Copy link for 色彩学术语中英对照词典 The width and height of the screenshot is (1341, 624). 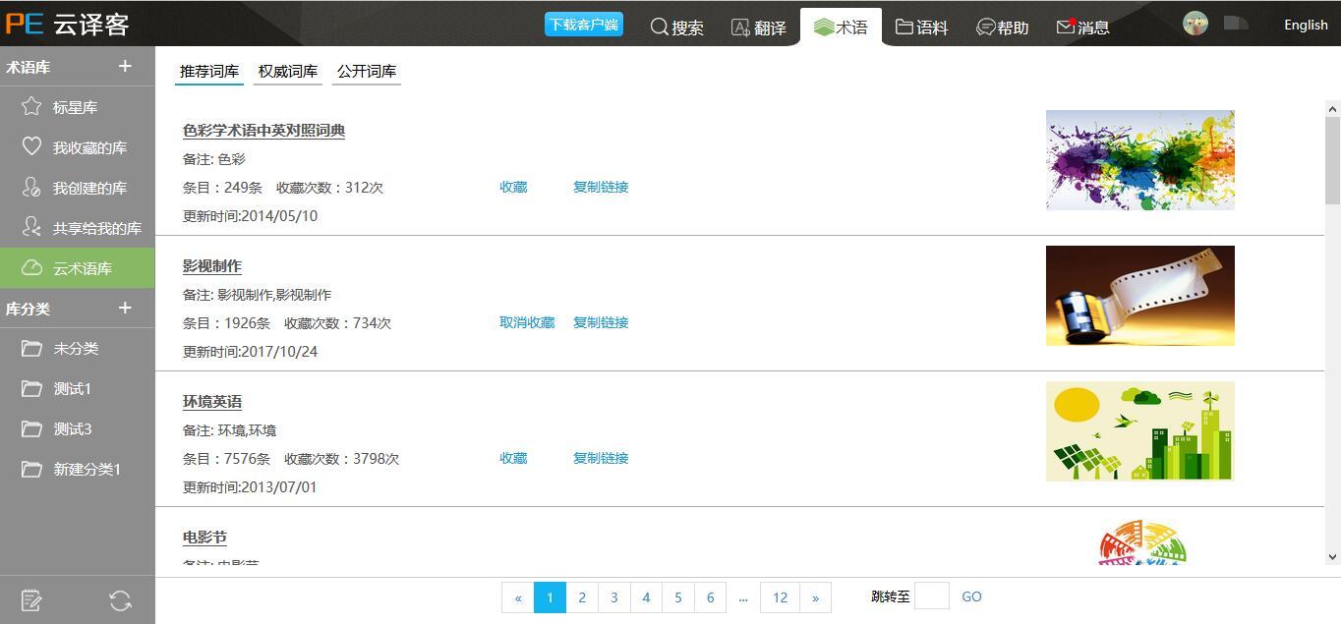tap(601, 187)
